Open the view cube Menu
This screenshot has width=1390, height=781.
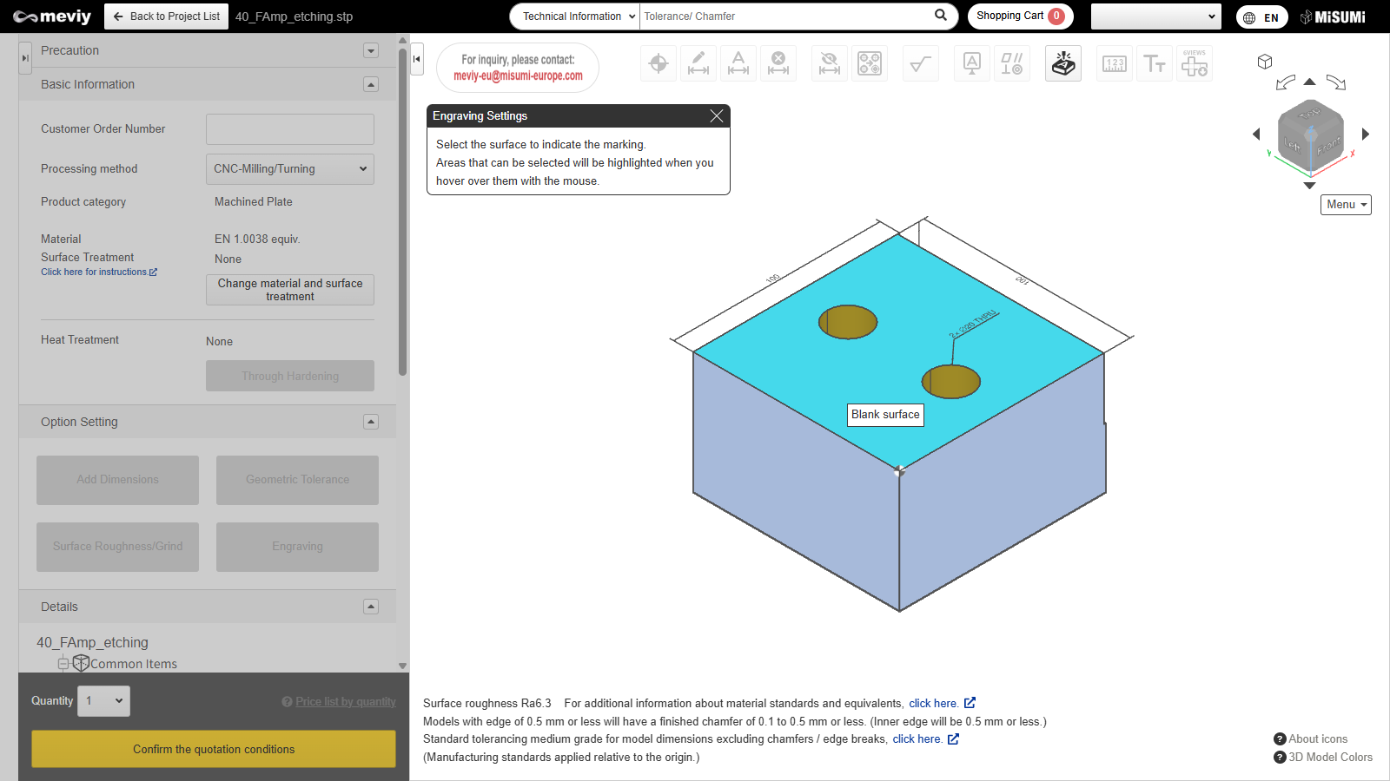[1346, 205]
